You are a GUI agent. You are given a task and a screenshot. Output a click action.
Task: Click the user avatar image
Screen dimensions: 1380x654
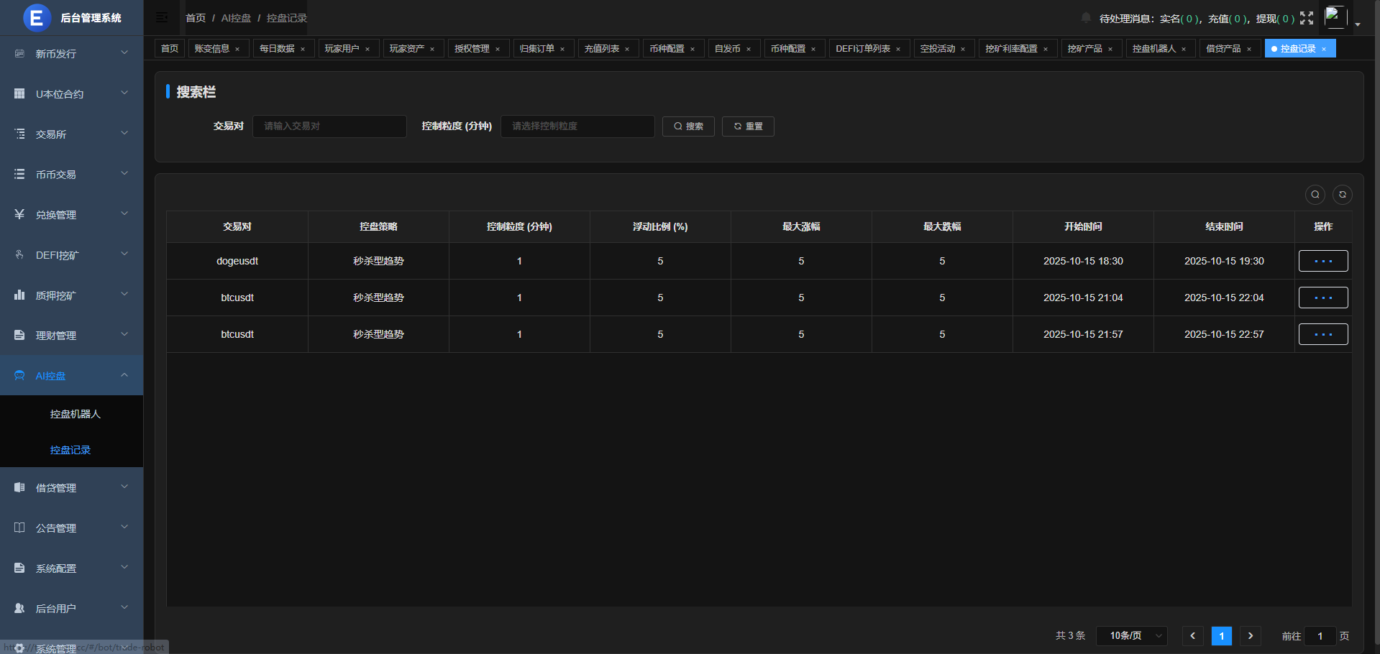(1335, 17)
